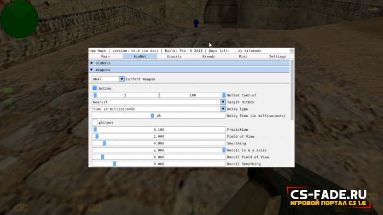Click the Delay Time (in milliseconds) label
This screenshot has height=215, width=383.
256,116
